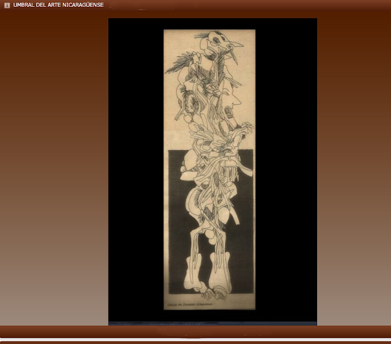Viewport: 391px width, 344px height.
Task: Open the ink drawing of the abstract figure
Action: (x=210, y=170)
